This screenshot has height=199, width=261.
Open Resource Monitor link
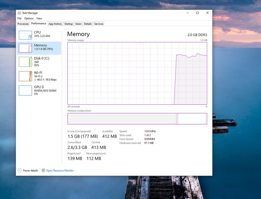(60, 170)
